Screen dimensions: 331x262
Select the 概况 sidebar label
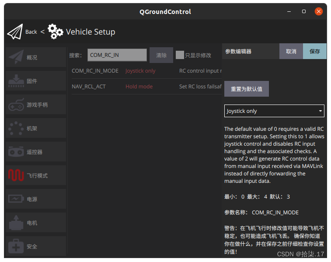click(x=32, y=57)
